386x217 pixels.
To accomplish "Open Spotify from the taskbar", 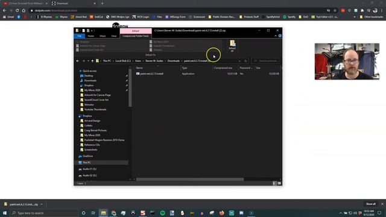I will (162, 213).
